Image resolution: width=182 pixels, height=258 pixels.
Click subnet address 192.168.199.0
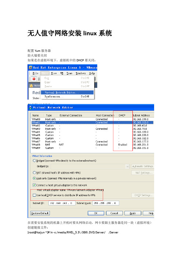[x=141, y=119]
